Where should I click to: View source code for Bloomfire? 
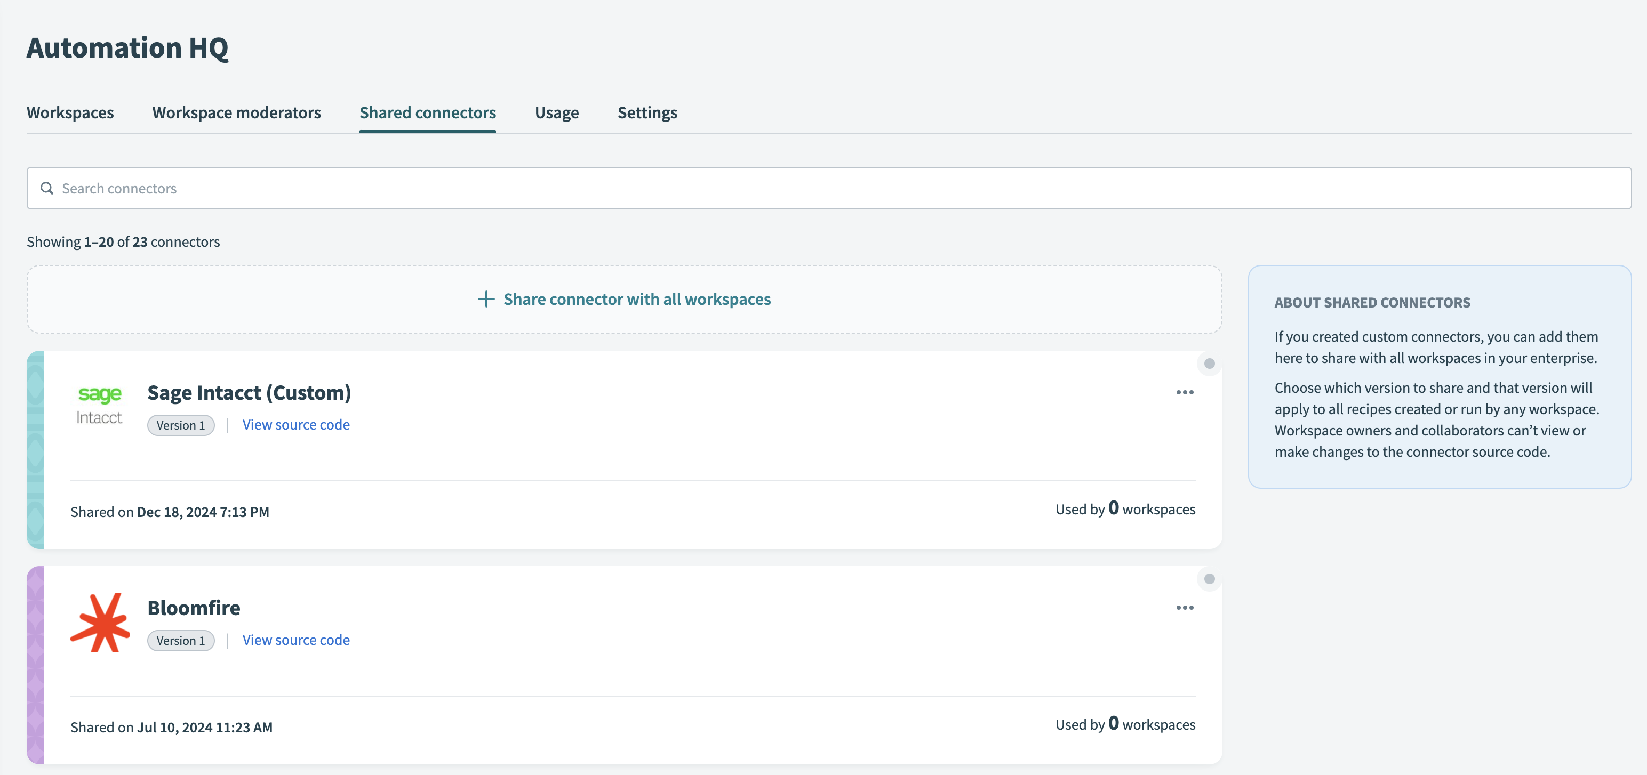tap(295, 640)
